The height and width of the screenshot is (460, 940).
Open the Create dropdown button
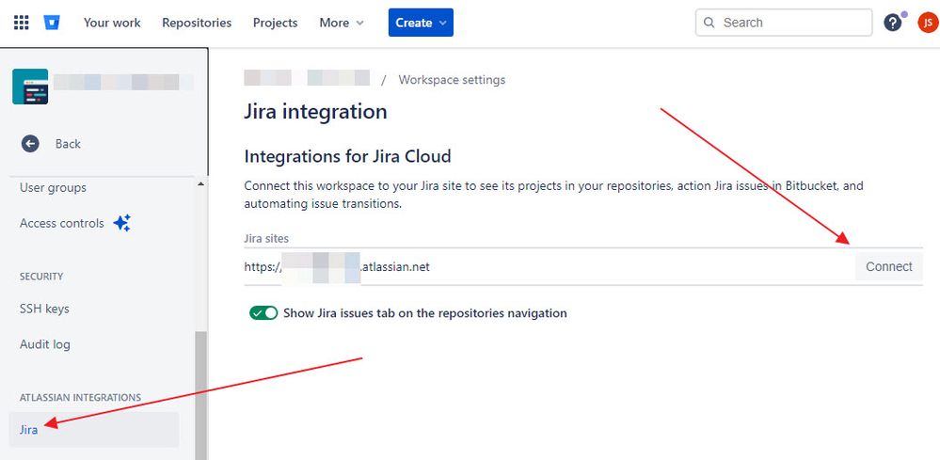coord(421,23)
